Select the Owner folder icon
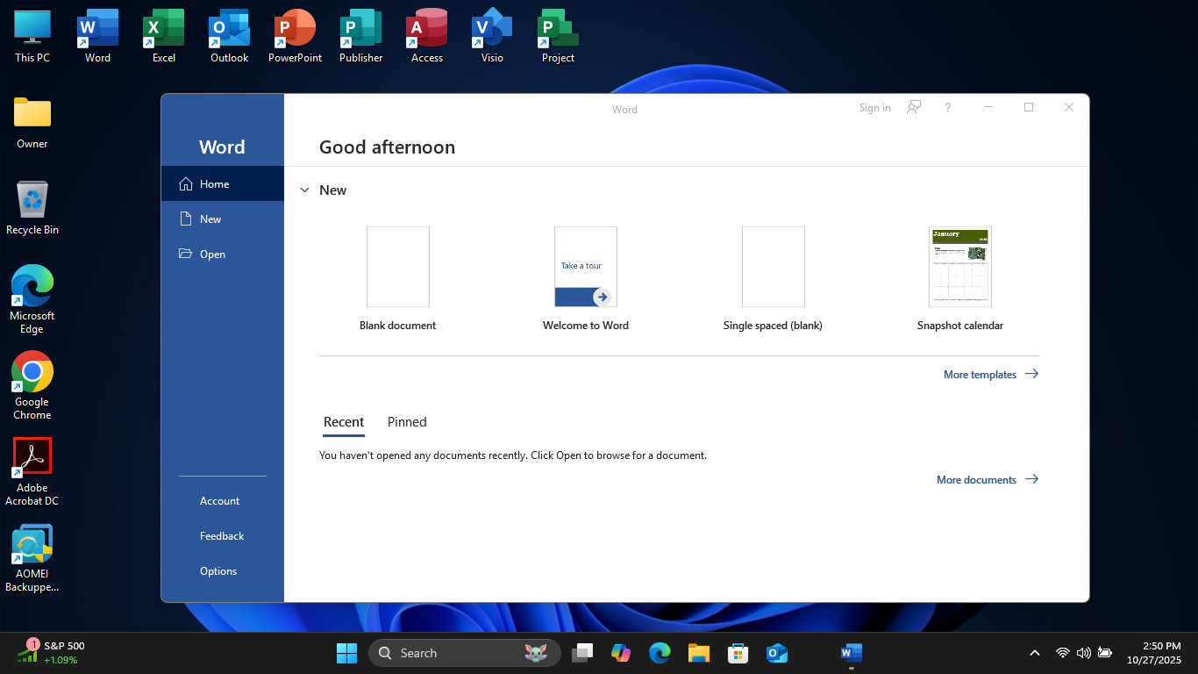 pos(32,122)
